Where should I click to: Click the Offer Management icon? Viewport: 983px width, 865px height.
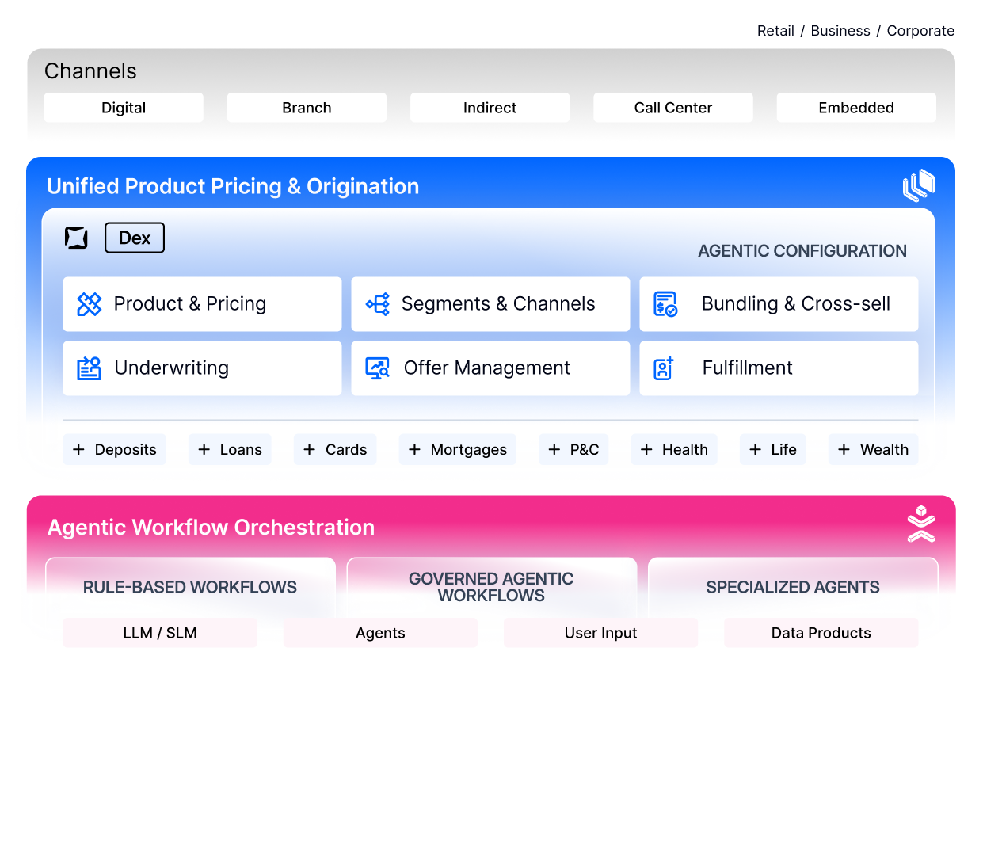click(x=378, y=368)
